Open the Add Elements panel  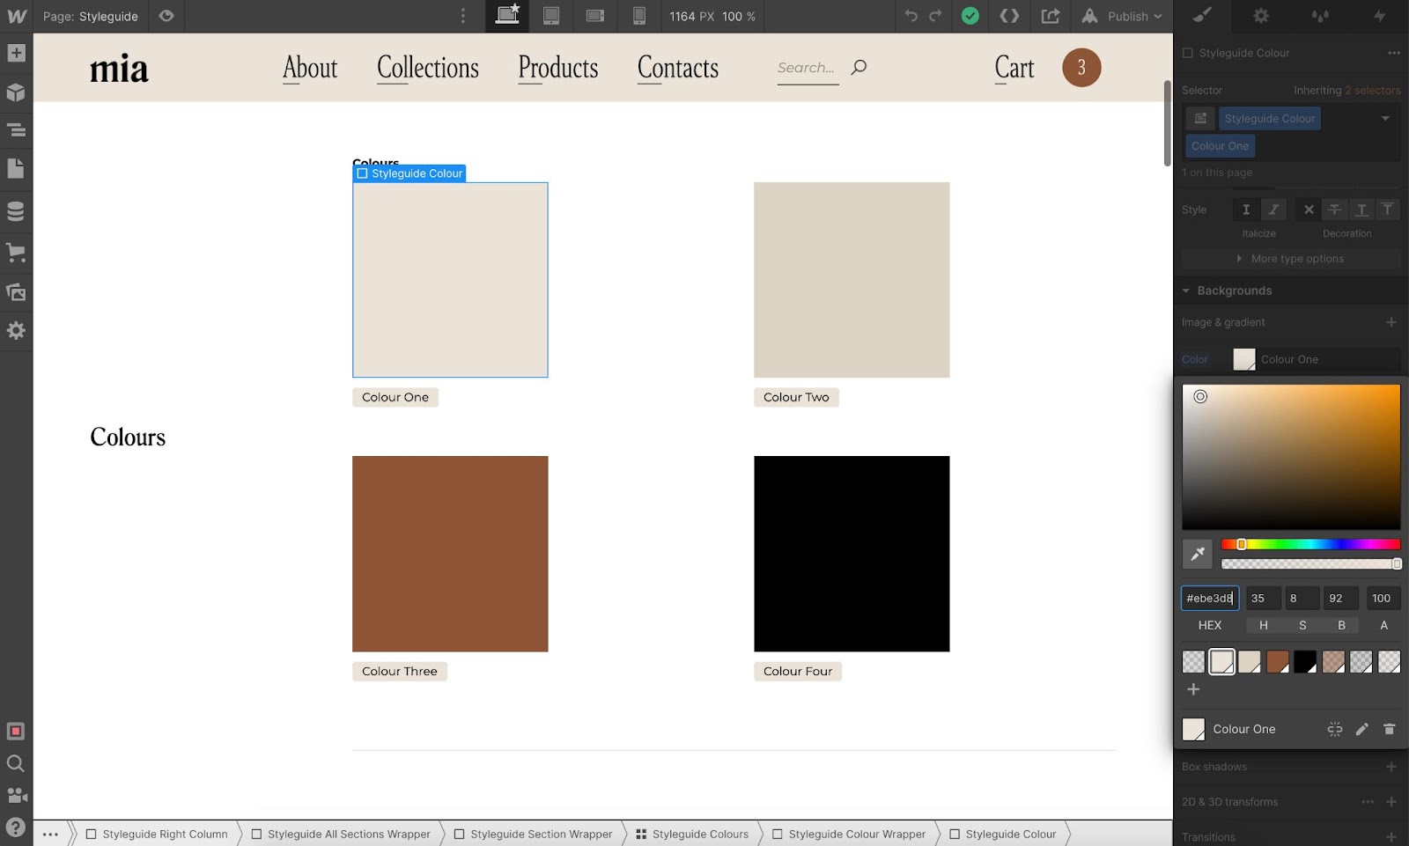point(16,54)
